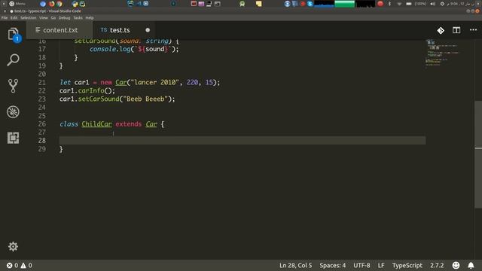Click "Beeb Beeeb" string on line 23

tap(145, 99)
